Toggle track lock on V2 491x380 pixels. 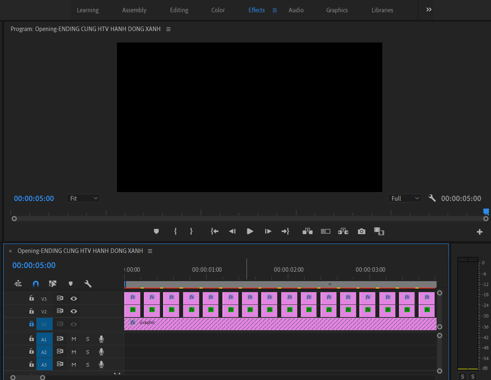coord(31,311)
